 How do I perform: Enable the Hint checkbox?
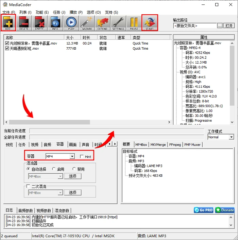point(82,156)
